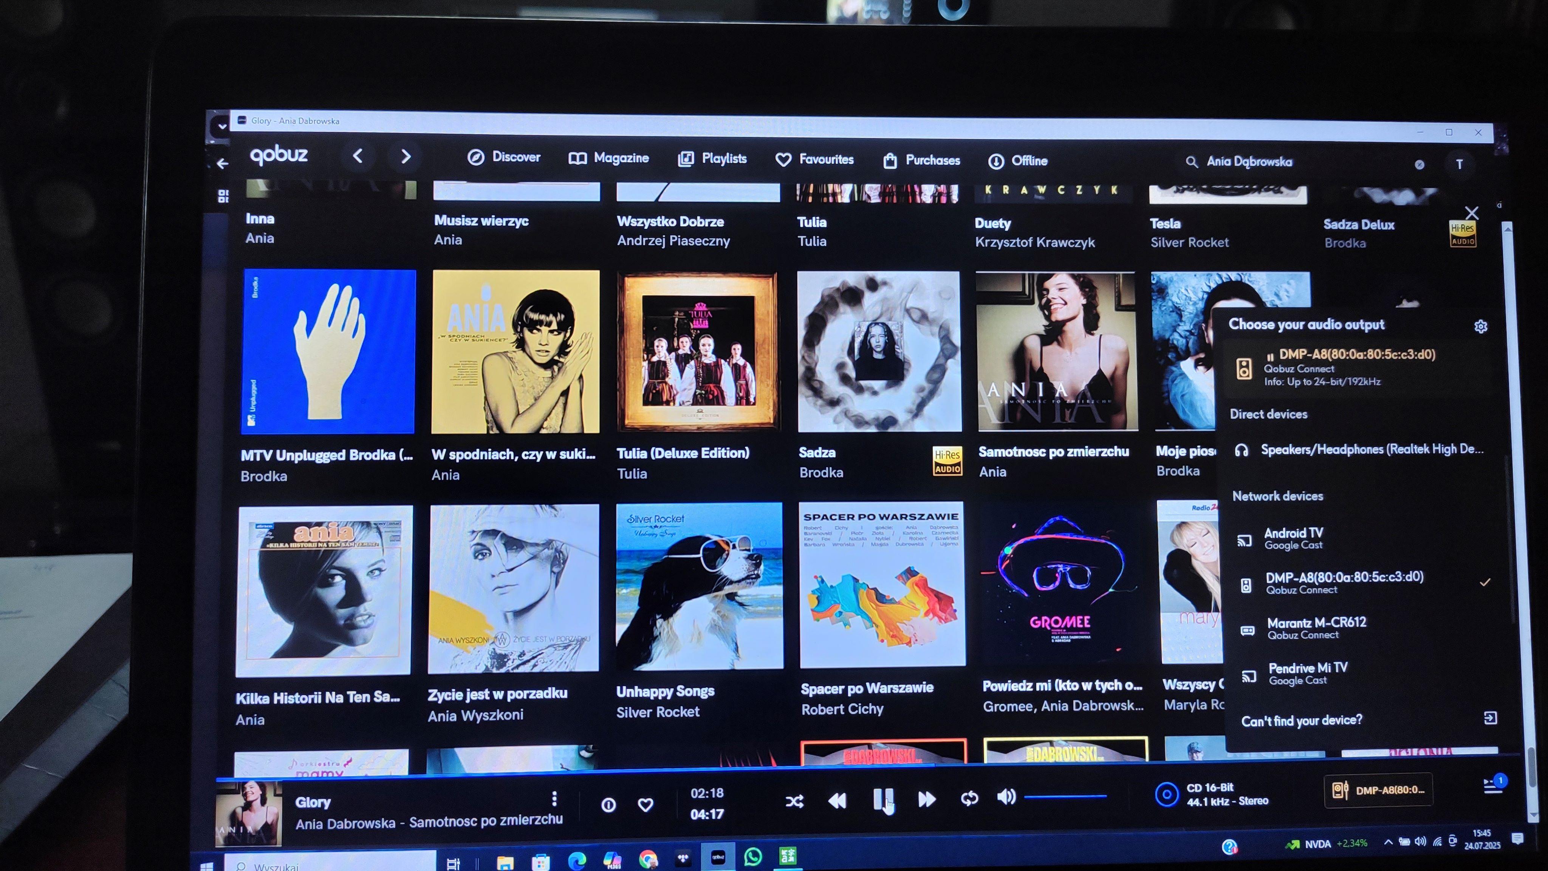Screen dimensions: 1548x871
Task: Open album title Spacer po Warszawie
Action: pyautogui.click(x=867, y=689)
